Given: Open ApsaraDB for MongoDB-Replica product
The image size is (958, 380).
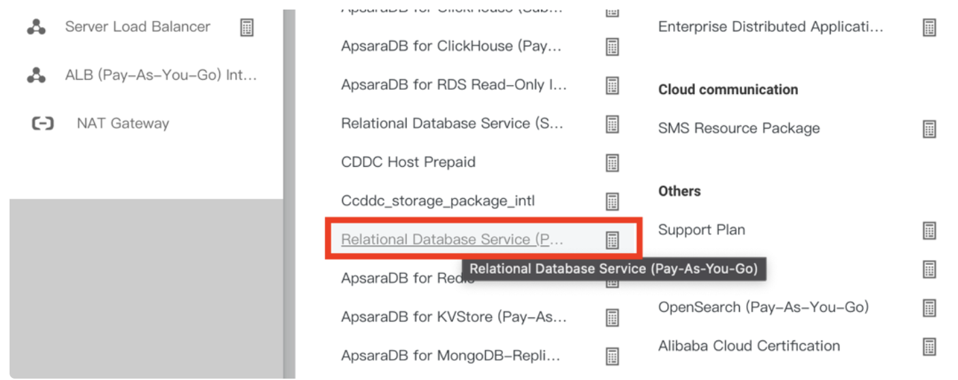Looking at the screenshot, I should tap(450, 355).
